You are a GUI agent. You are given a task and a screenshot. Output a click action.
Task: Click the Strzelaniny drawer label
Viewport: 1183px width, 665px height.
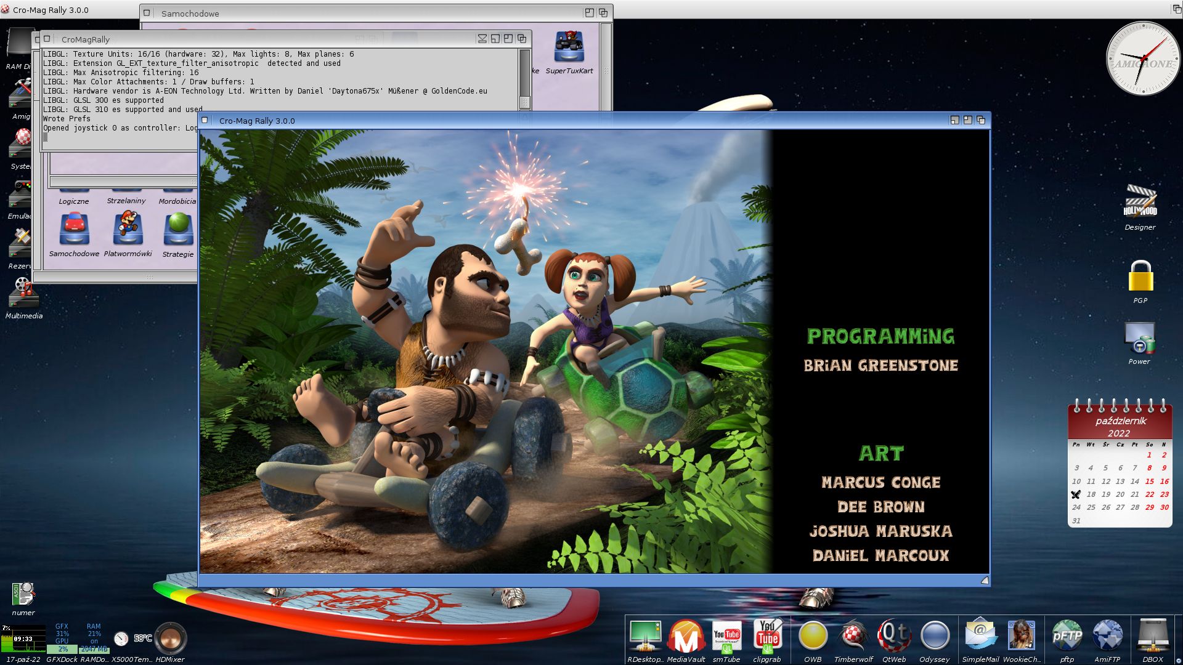click(x=126, y=201)
